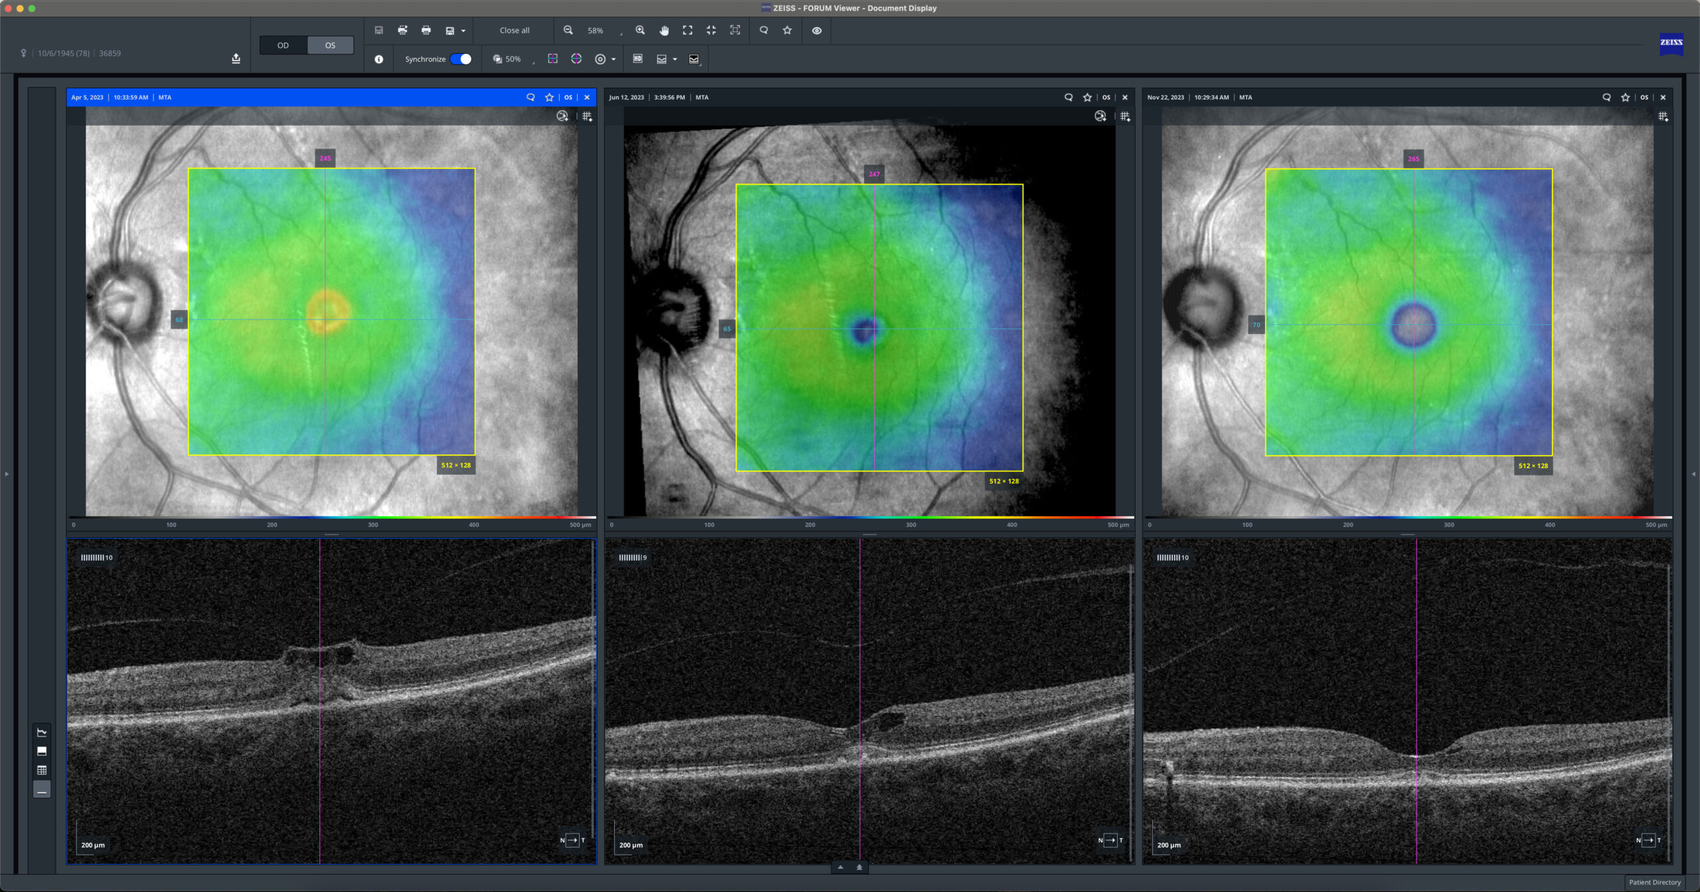Click the patient gender icon
1700x892 pixels.
tap(24, 53)
